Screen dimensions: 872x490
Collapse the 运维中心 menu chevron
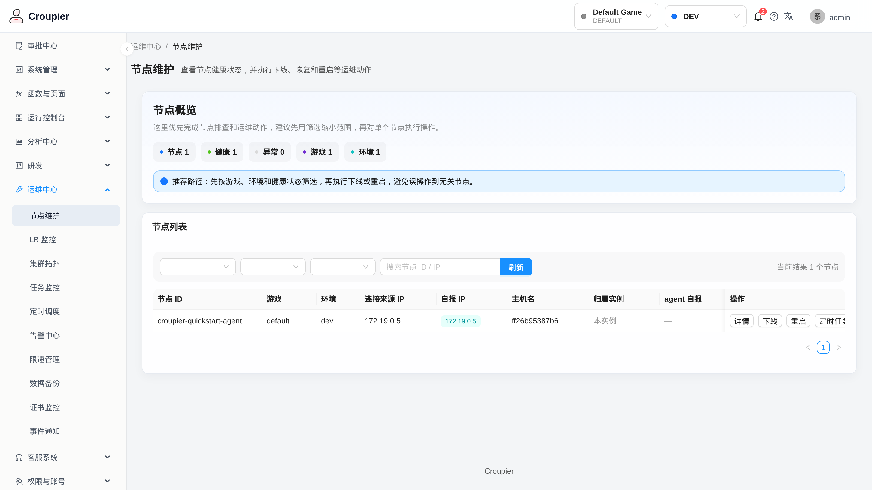(x=107, y=190)
